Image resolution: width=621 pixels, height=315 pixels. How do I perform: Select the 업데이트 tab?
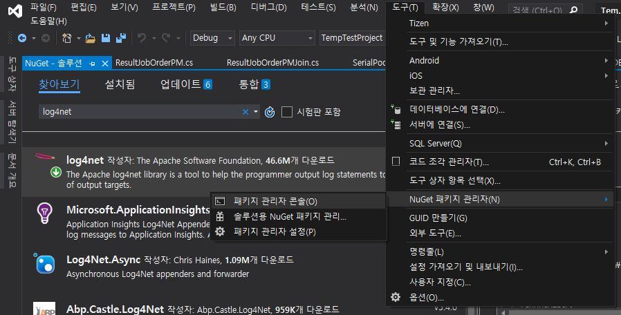186,84
